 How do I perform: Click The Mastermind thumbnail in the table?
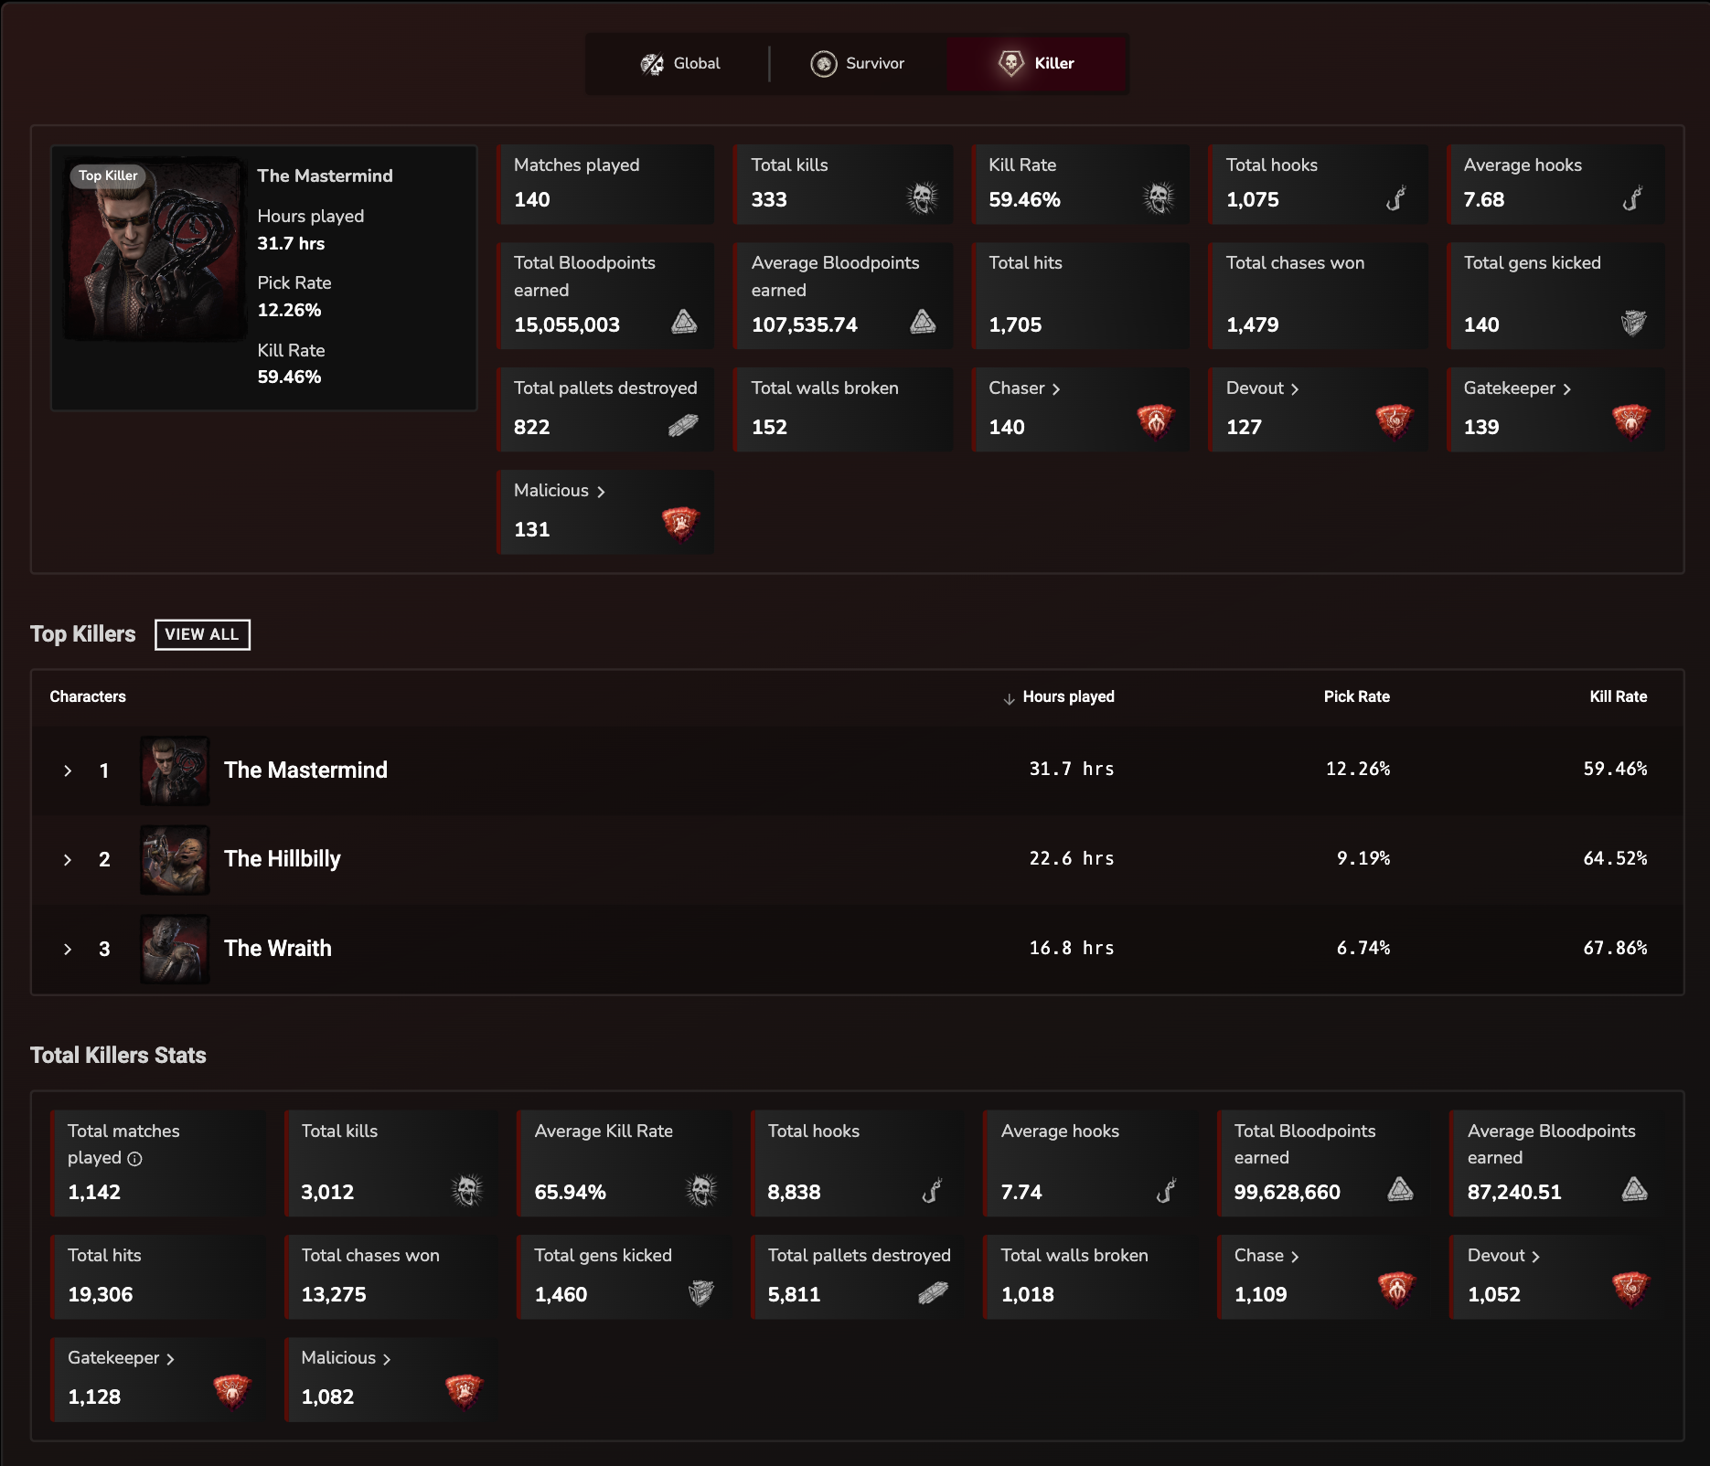pyautogui.click(x=175, y=770)
